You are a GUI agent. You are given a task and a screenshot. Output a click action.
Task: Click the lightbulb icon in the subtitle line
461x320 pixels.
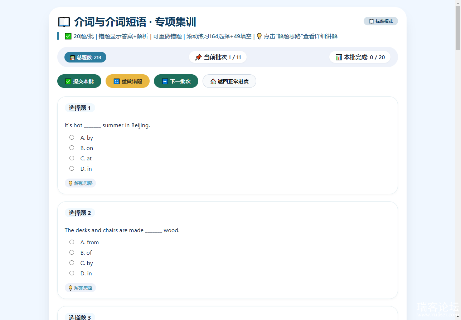(x=259, y=36)
